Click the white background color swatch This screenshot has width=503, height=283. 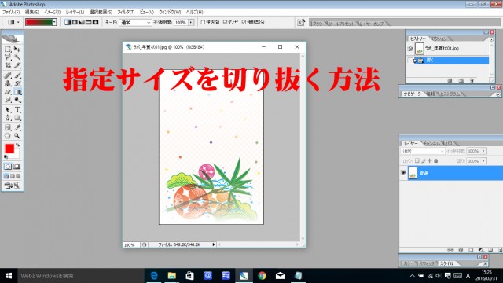16,156
